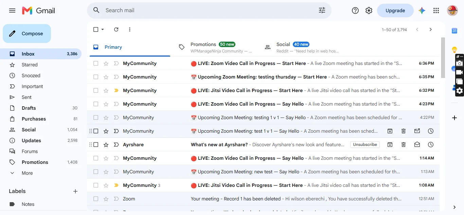The height and width of the screenshot is (215, 464).
Task: Select the 'testing thursday' email checkbox
Action: pyautogui.click(x=96, y=77)
